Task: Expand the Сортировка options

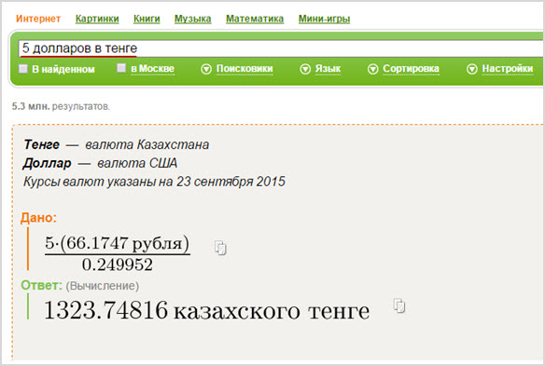Action: coord(403,69)
